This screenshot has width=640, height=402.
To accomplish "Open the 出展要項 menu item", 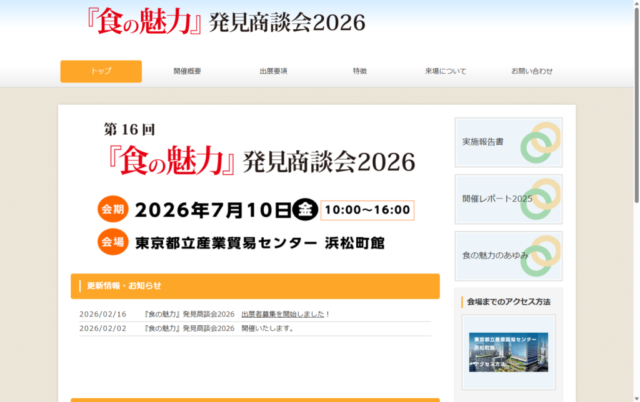I will 272,71.
